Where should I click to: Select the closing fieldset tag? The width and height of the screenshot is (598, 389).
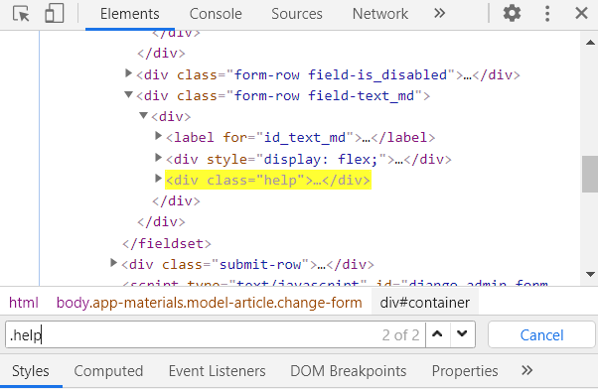[167, 243]
